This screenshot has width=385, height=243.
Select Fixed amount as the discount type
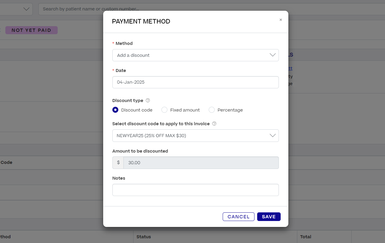click(x=164, y=110)
